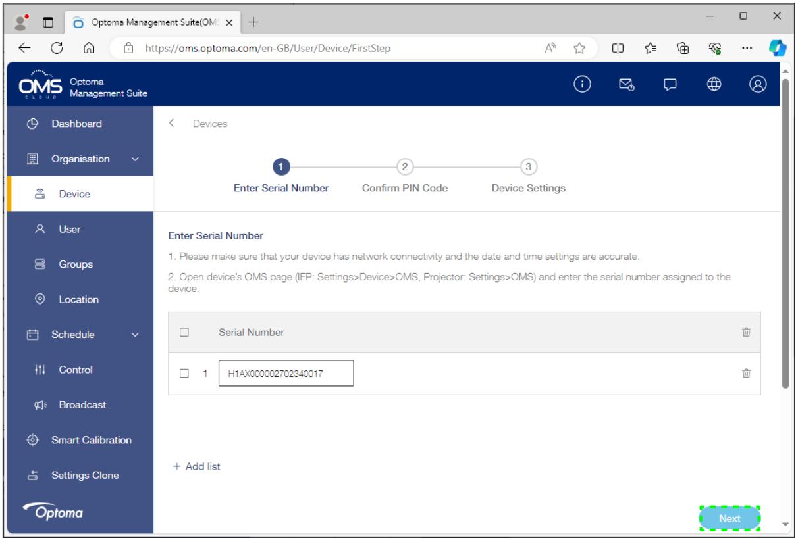
Task: Click the trash icon in table header
Action: [x=746, y=333]
